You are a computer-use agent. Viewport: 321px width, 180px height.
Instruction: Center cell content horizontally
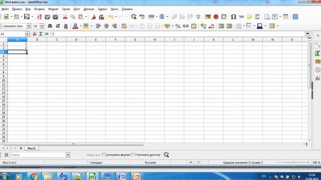(x=106, y=26)
